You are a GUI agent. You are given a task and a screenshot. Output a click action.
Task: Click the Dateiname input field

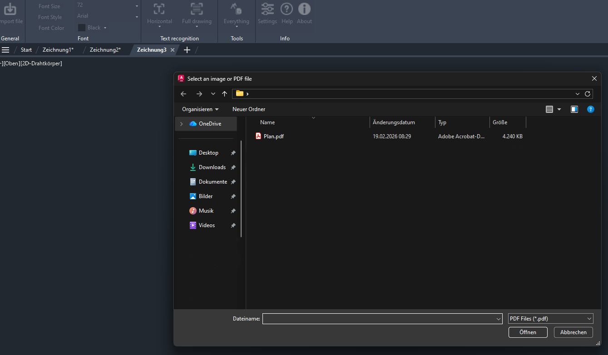pyautogui.click(x=382, y=319)
